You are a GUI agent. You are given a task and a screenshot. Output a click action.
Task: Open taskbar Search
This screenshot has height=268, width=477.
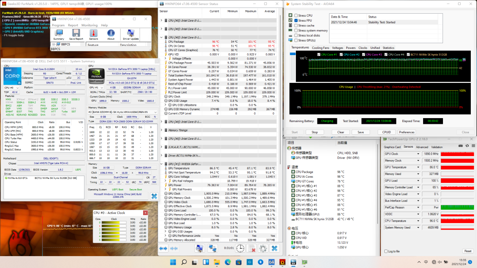184,262
